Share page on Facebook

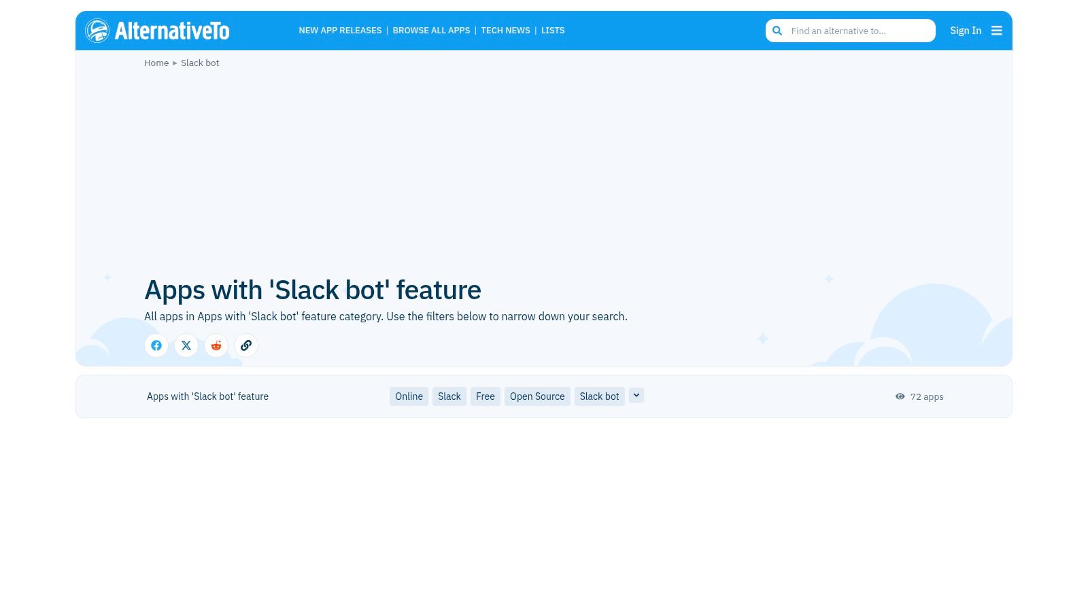pos(156,345)
